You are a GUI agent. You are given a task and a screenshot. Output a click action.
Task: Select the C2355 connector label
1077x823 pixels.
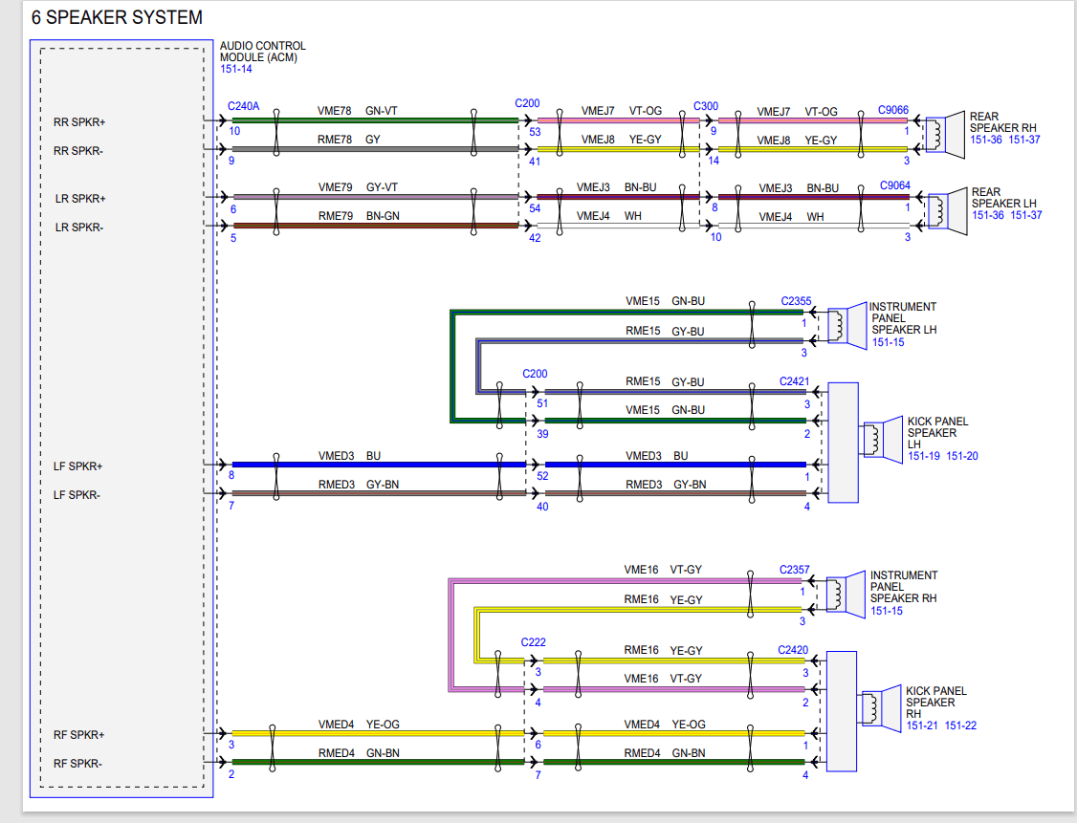point(796,301)
